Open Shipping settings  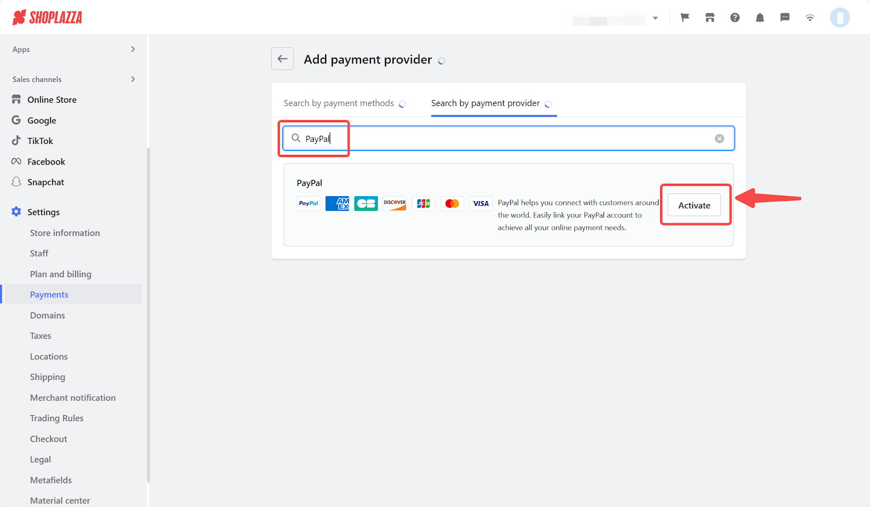coord(47,377)
